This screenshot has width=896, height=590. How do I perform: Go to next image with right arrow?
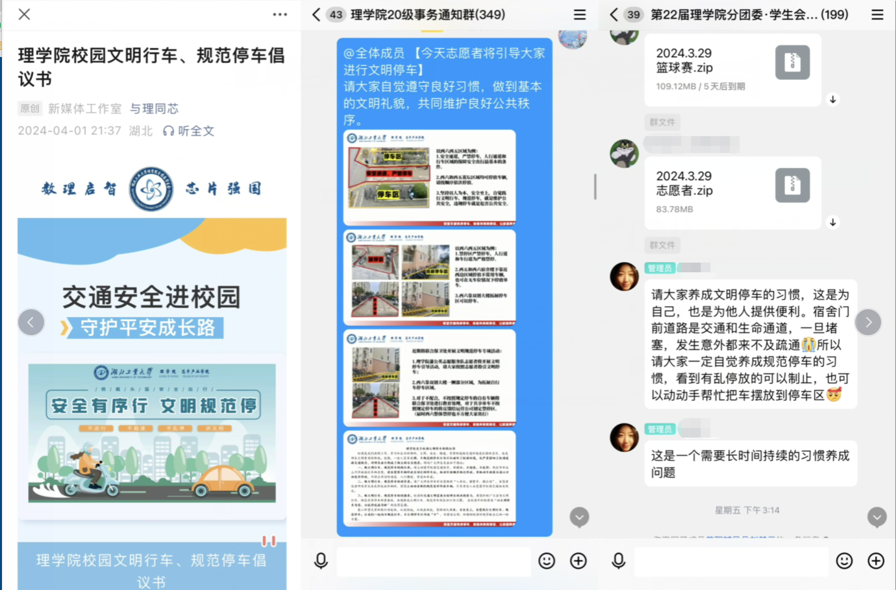868,322
